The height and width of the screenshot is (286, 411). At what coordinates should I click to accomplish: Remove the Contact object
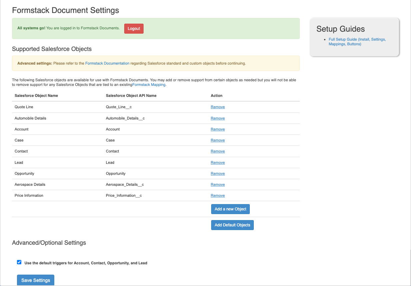[x=217, y=151]
